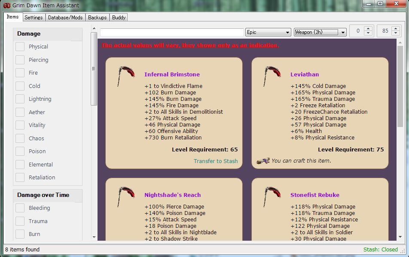Click '+2 to All Skills in Demolitionist'
Screen dimensions: 409x257
184,112
